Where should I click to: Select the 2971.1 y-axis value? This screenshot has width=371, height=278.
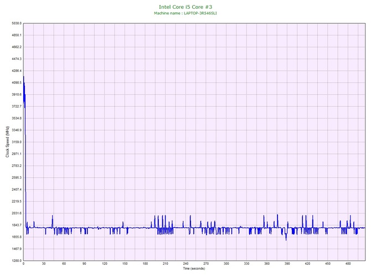(17, 154)
